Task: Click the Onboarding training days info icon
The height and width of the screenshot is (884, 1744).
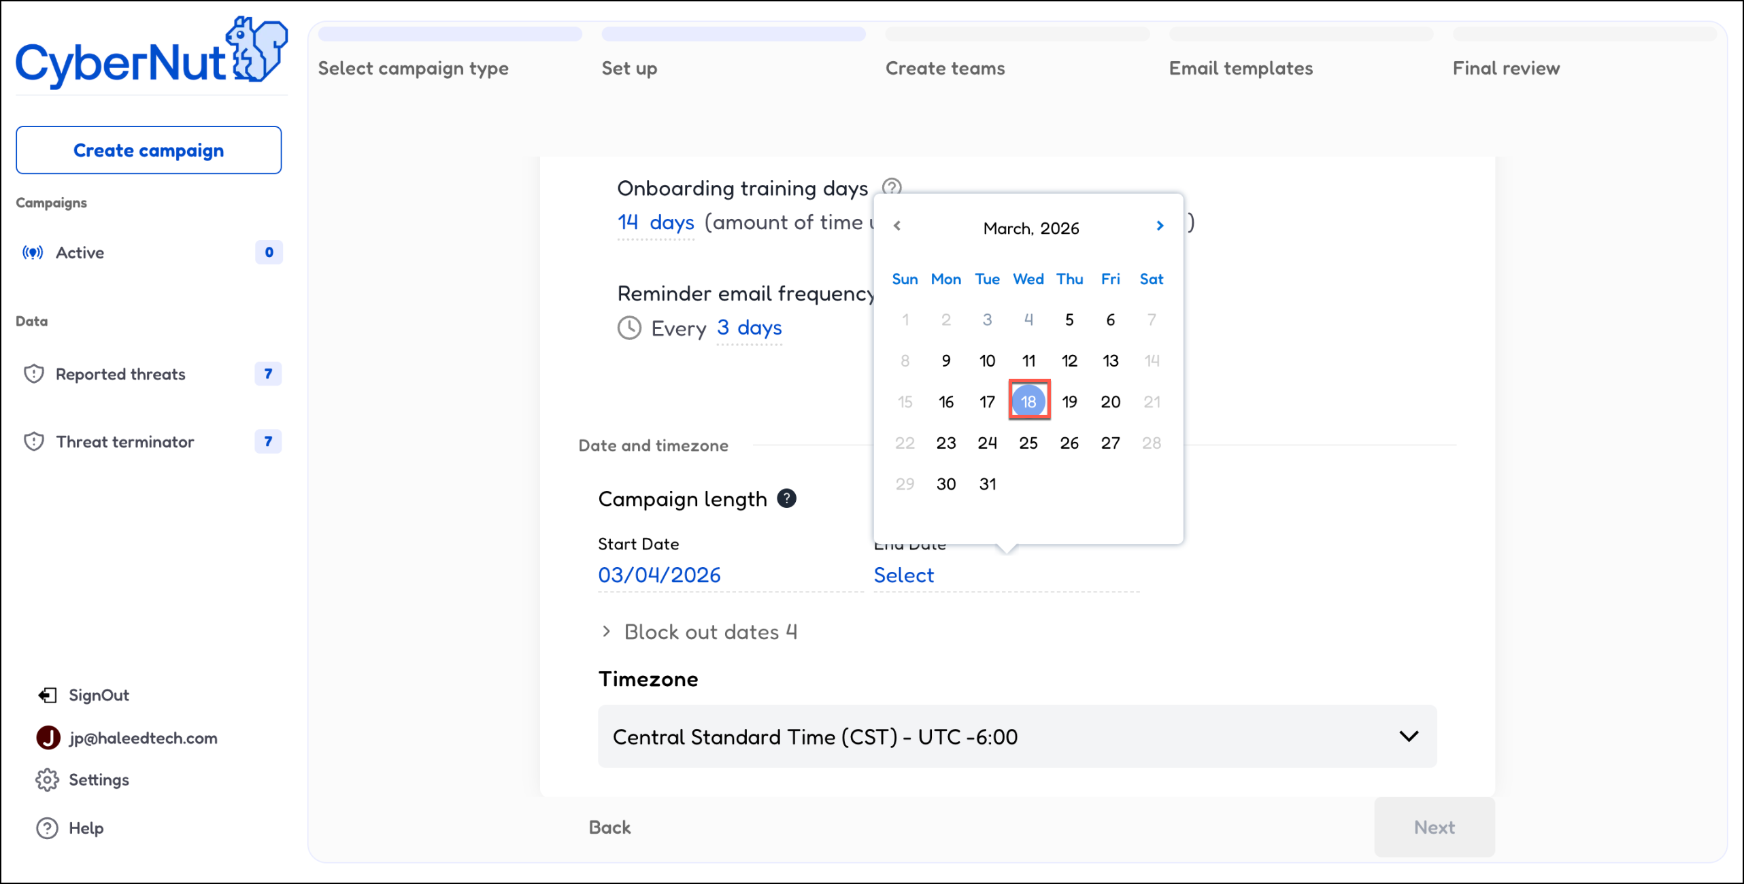Action: 891,187
